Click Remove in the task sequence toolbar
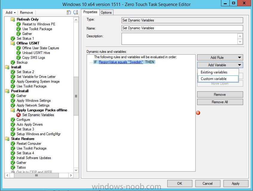 tap(27, 13)
